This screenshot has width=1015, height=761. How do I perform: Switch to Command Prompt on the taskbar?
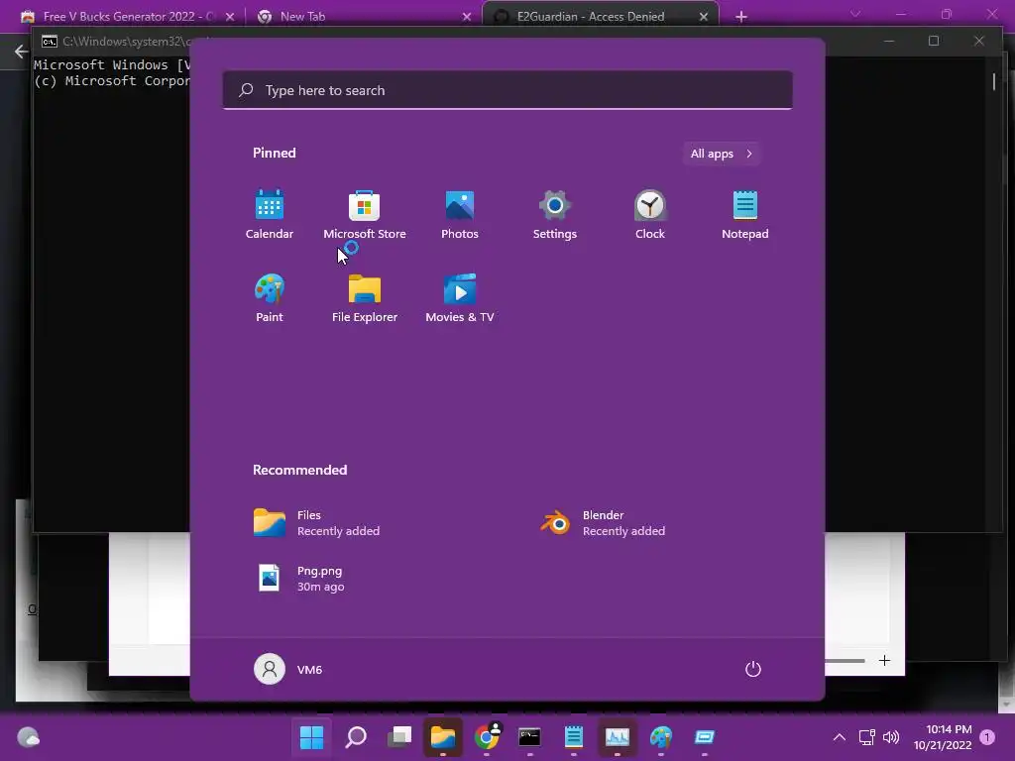point(529,737)
